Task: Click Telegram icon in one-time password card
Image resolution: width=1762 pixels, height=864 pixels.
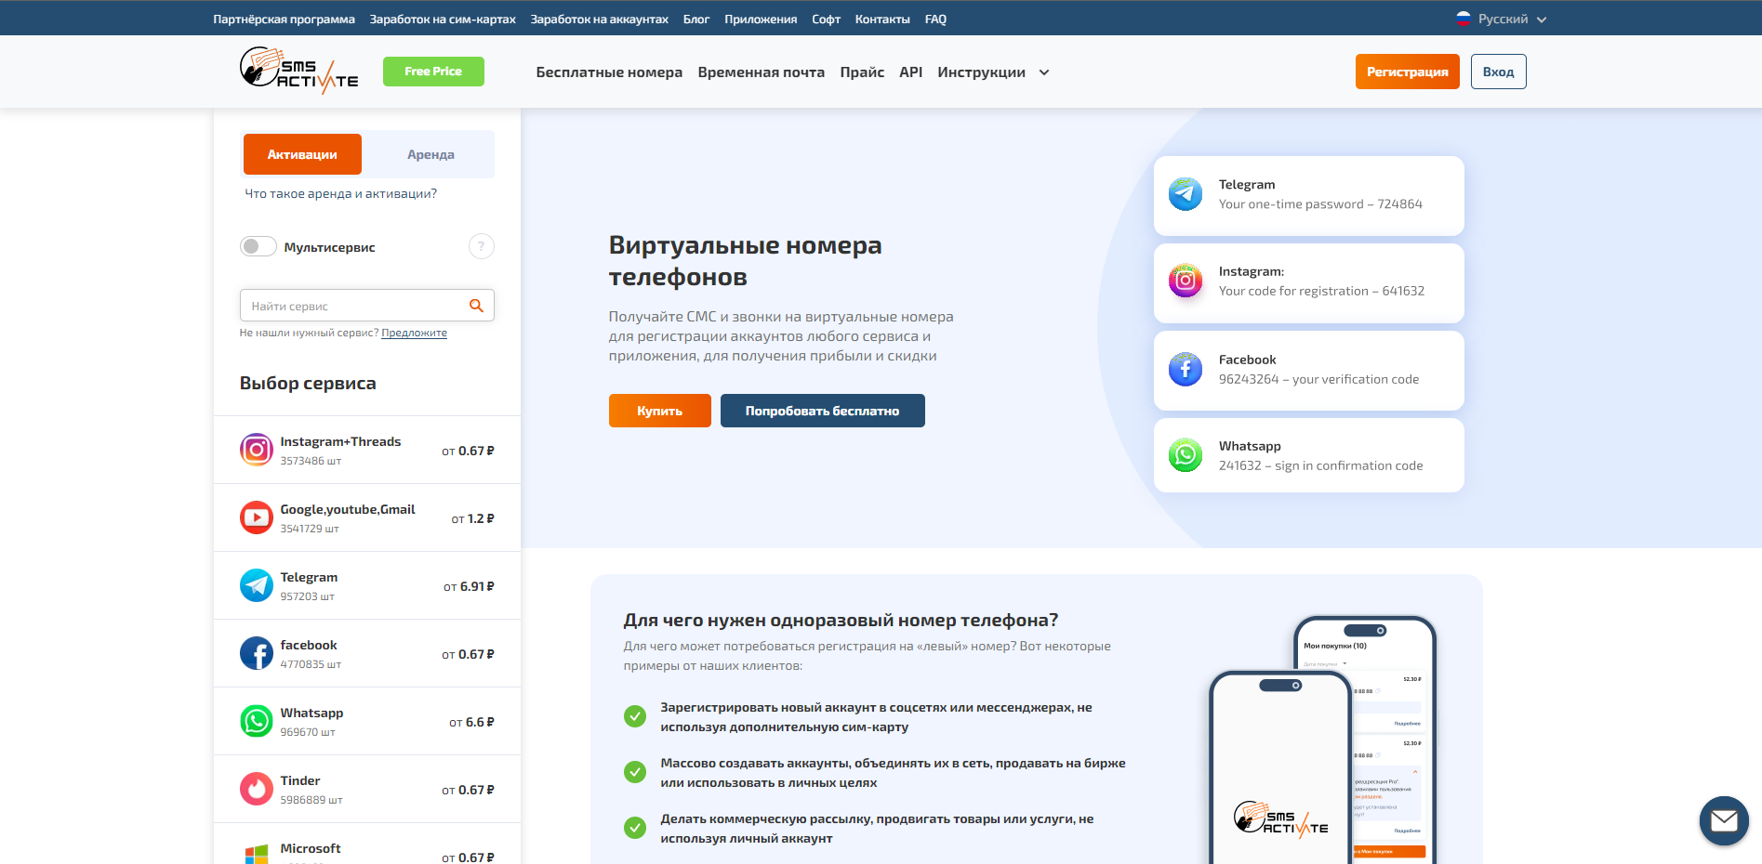Action: [1186, 194]
